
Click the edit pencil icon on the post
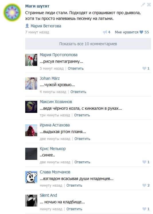click(x=143, y=5)
